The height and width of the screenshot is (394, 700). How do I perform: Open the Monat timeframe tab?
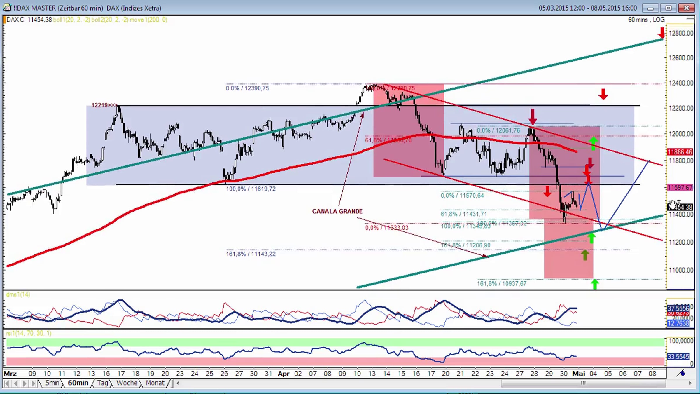pyautogui.click(x=155, y=383)
